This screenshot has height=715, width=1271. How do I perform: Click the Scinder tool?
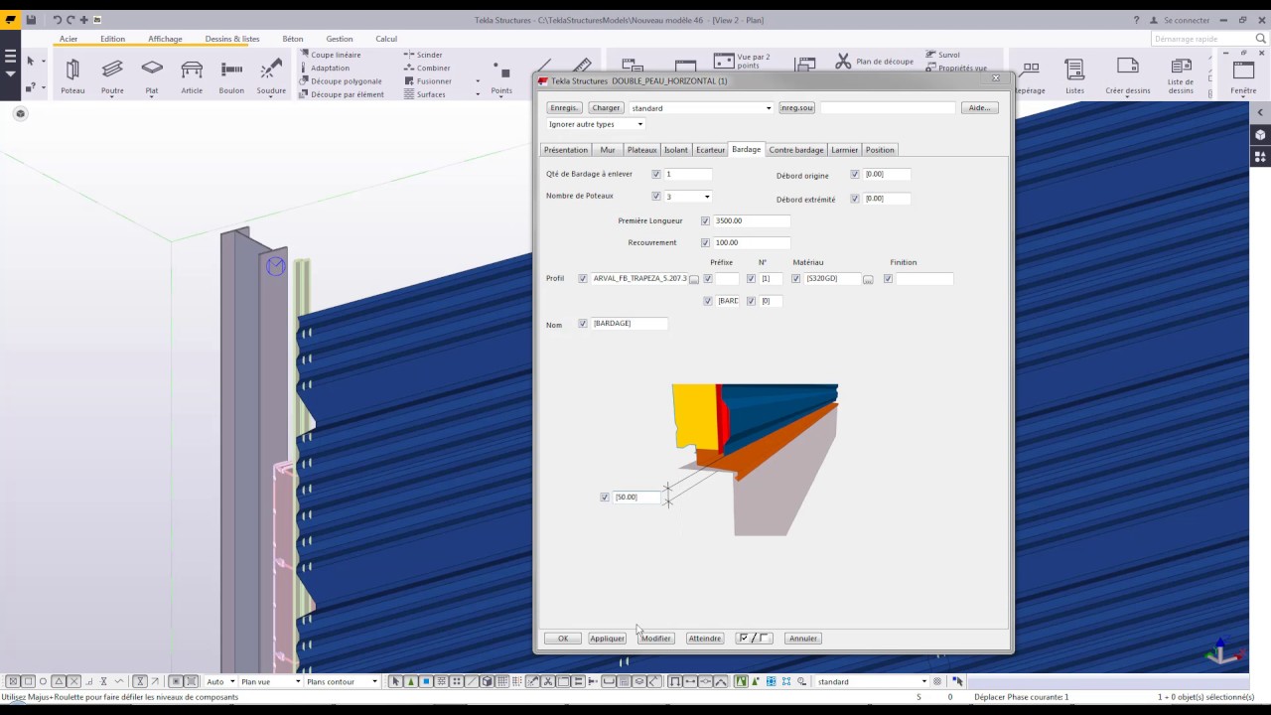point(423,55)
